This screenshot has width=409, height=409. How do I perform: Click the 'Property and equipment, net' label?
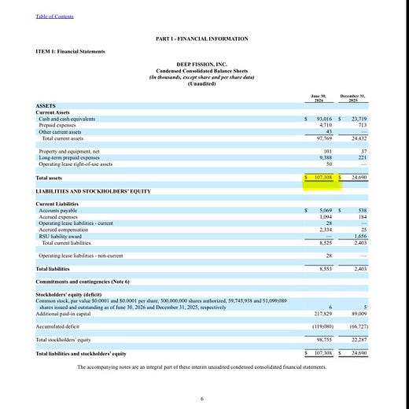coord(69,151)
